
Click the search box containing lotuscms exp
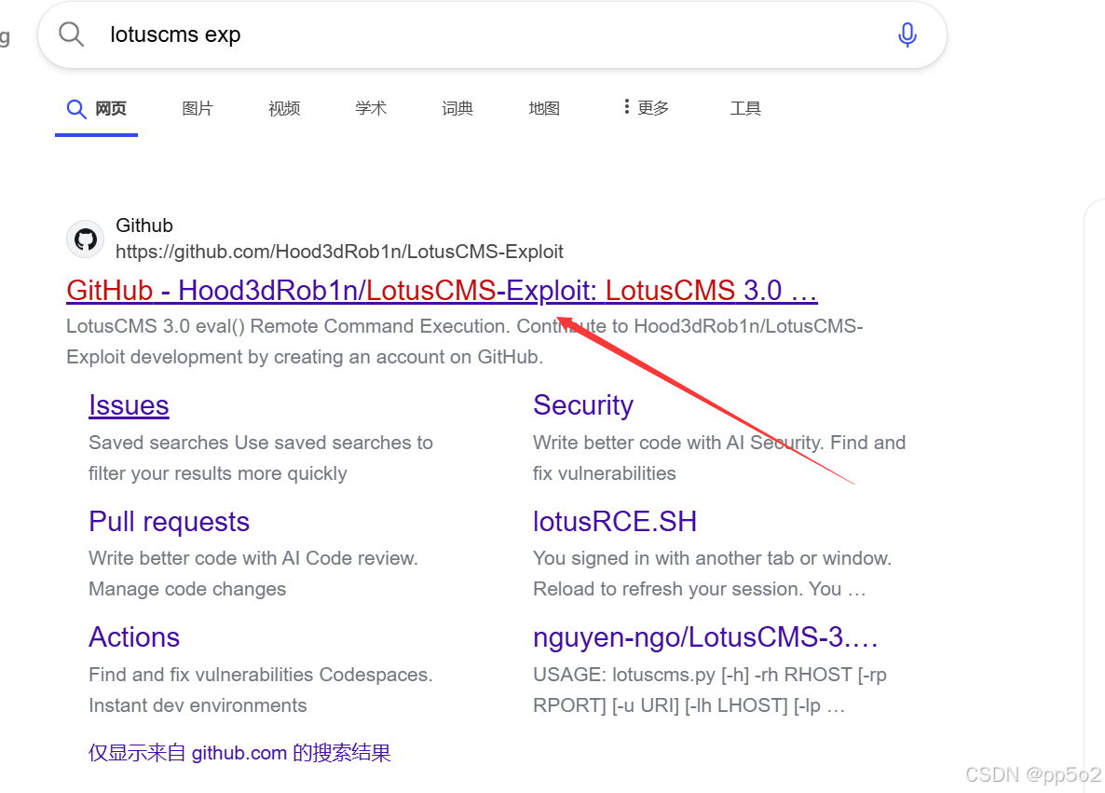pyautogui.click(x=492, y=34)
